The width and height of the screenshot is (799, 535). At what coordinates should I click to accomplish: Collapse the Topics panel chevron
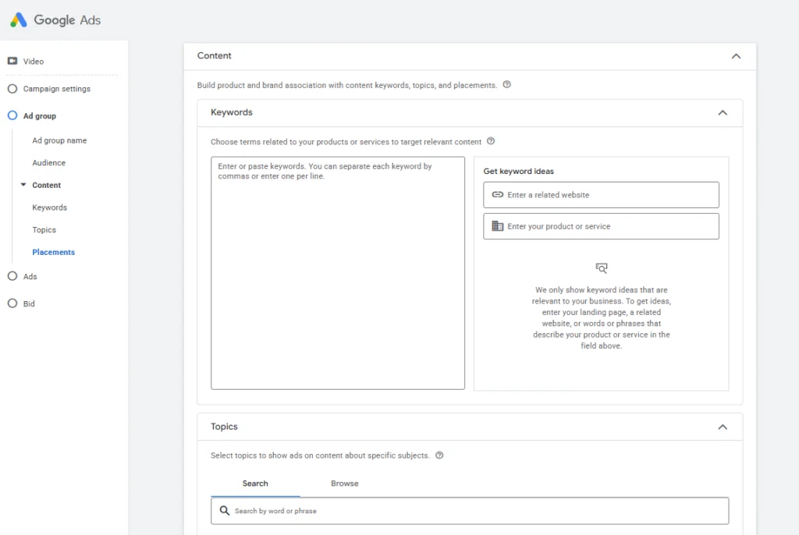coord(723,427)
